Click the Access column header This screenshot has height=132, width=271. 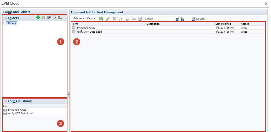coord(253,24)
